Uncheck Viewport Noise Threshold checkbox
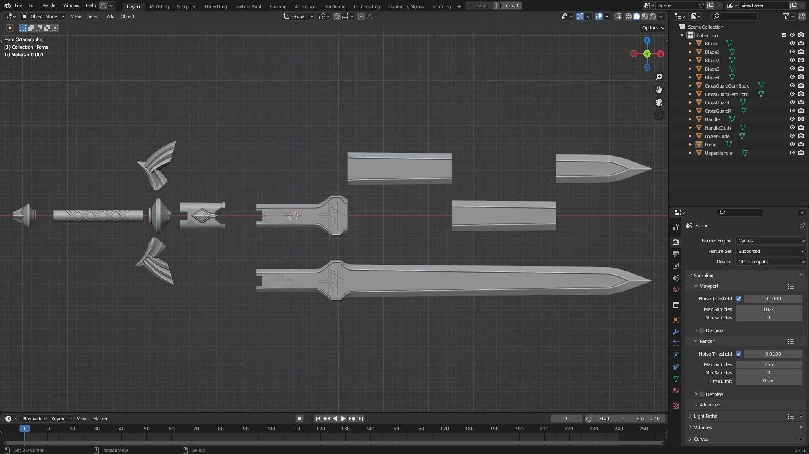Viewport: 809px width, 454px height. click(x=739, y=299)
